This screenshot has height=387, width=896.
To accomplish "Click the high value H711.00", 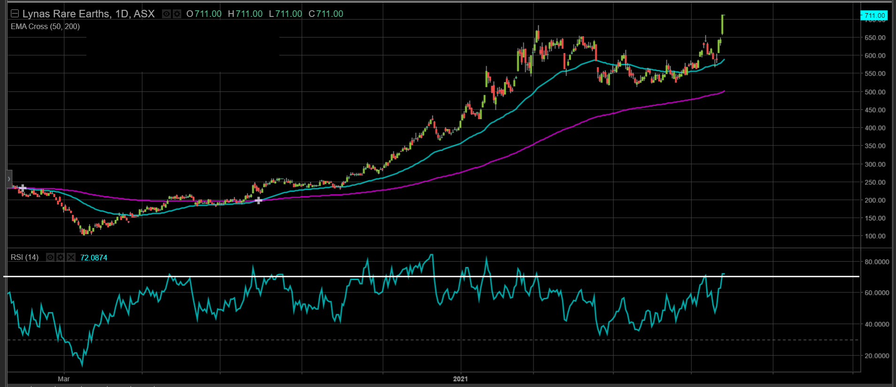I will coord(245,14).
